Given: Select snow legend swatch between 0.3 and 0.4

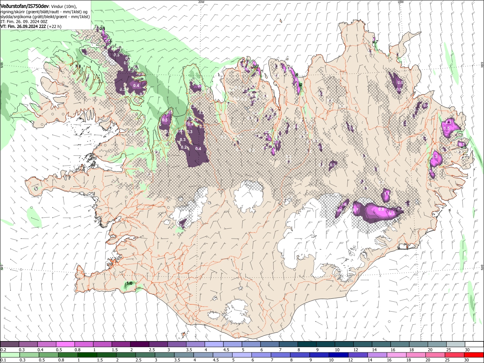Looking at the screenshot, I should point(28,344).
